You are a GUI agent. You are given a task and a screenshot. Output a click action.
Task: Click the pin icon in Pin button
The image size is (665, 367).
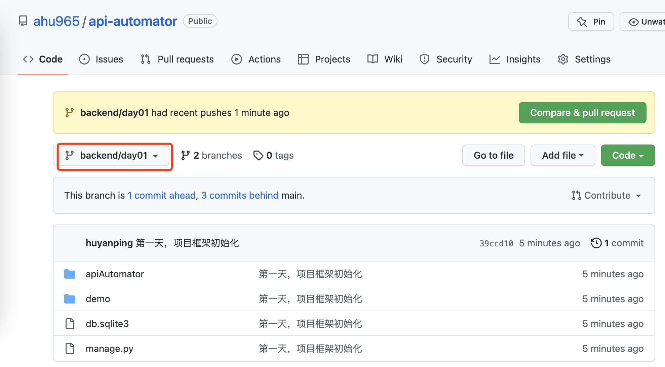582,22
